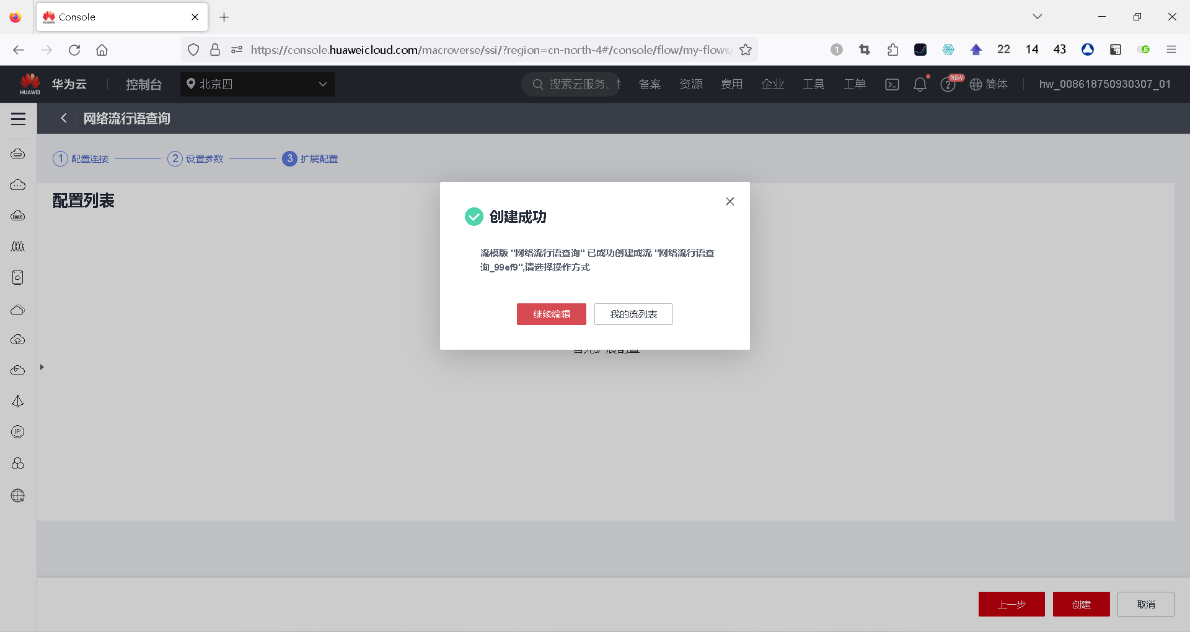Go to Firefox home page

[102, 50]
